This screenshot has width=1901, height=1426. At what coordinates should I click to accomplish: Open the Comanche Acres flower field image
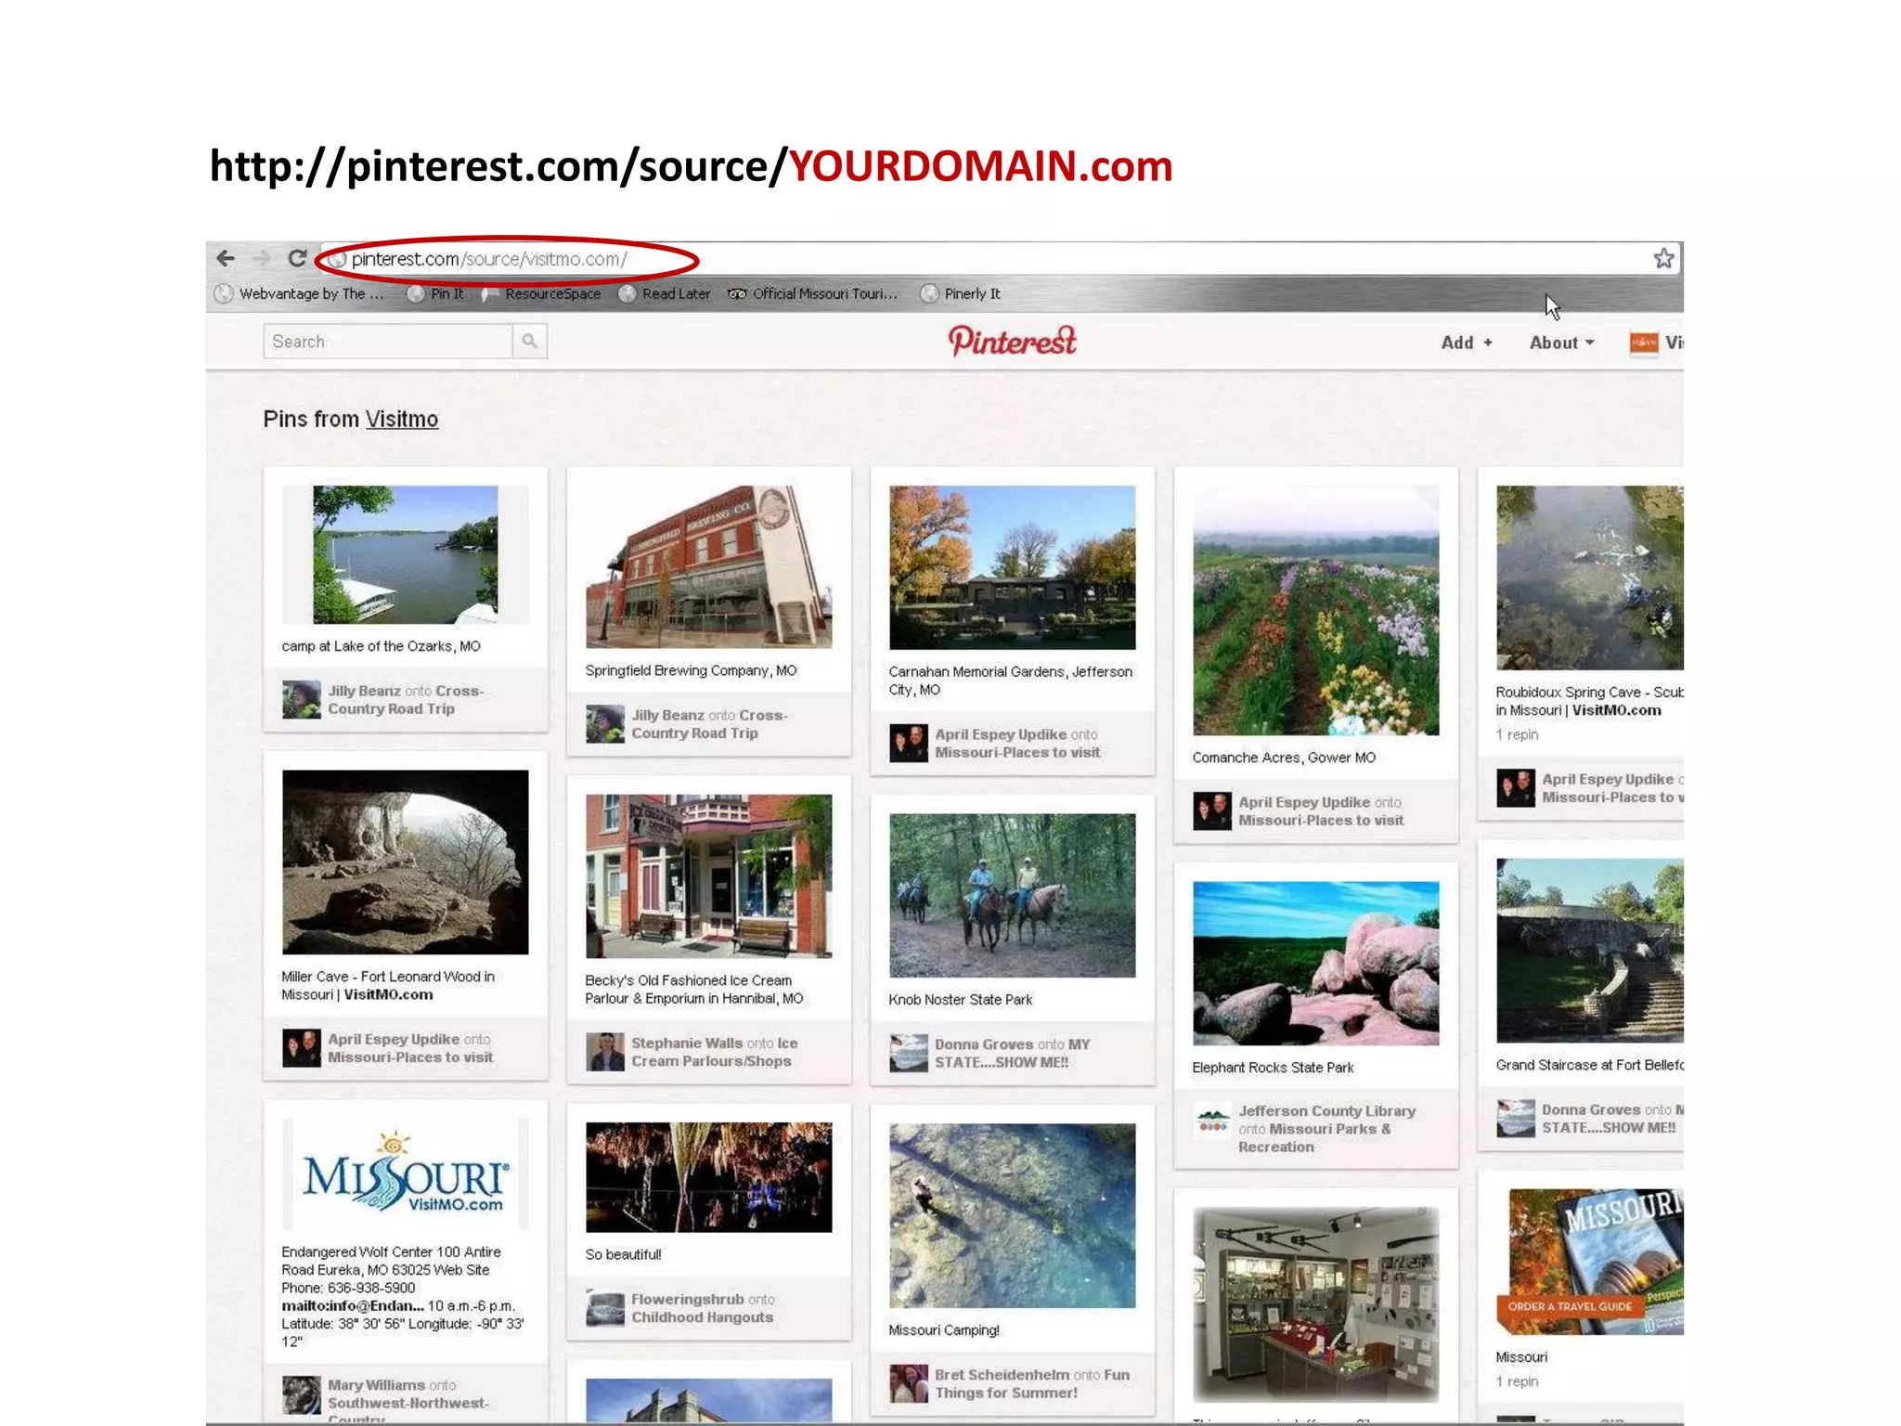coord(1315,611)
